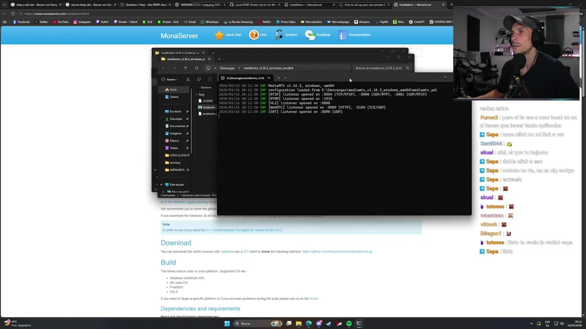Close the mediamtx Explorer tab
The image size is (586, 329).
(x=209, y=59)
